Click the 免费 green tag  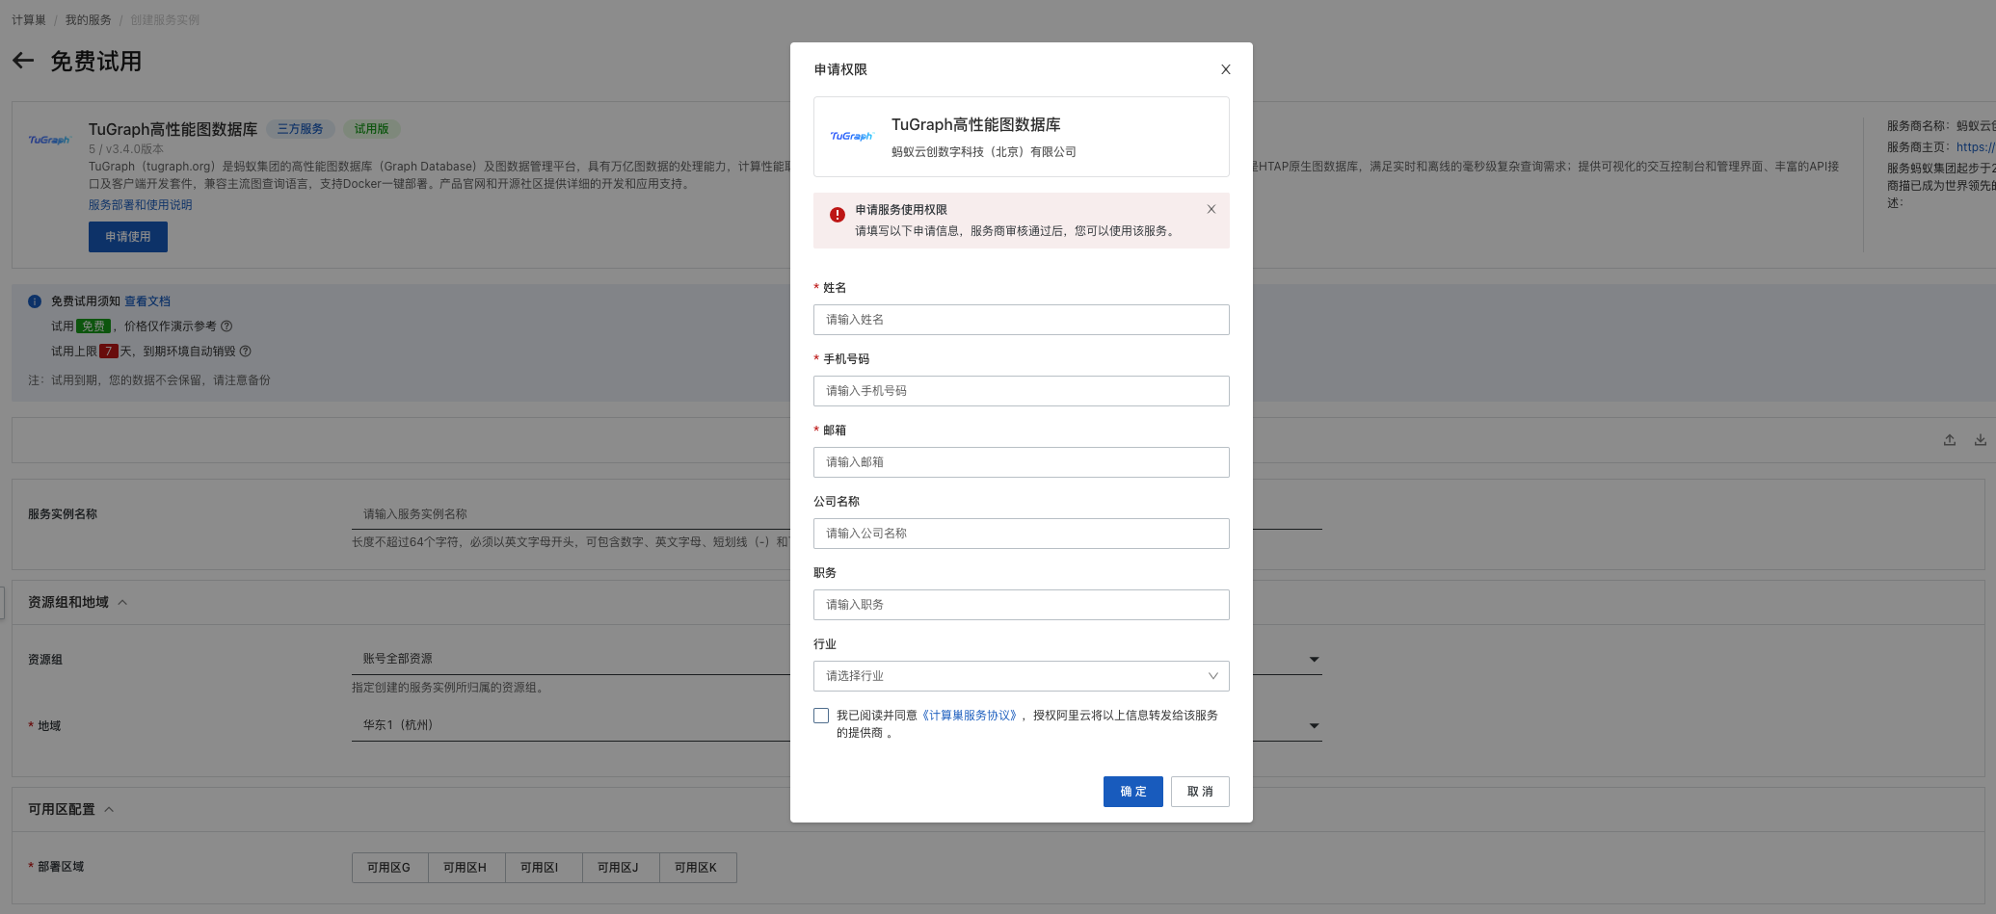pos(94,326)
